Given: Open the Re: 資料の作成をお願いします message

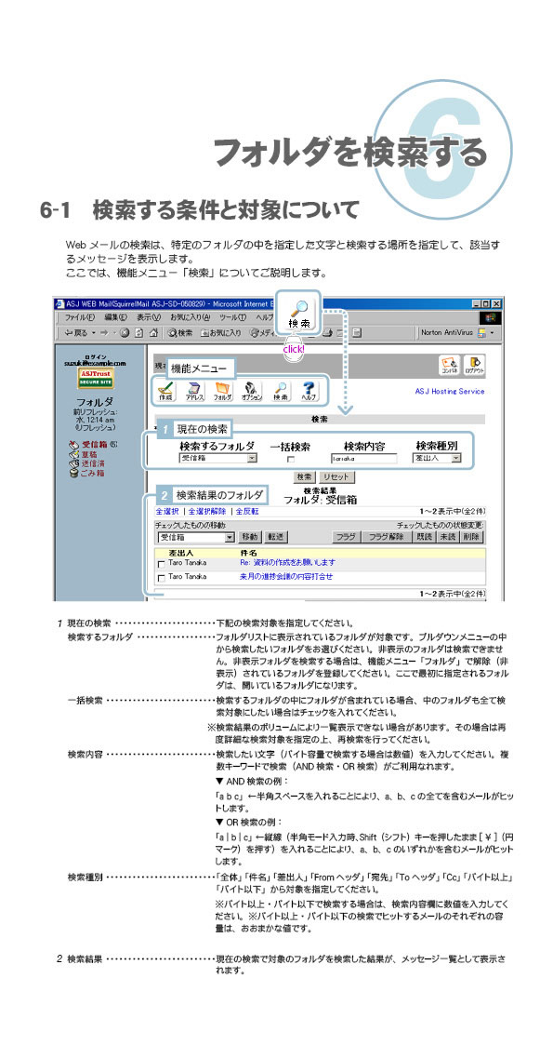Looking at the screenshot, I should (x=287, y=563).
